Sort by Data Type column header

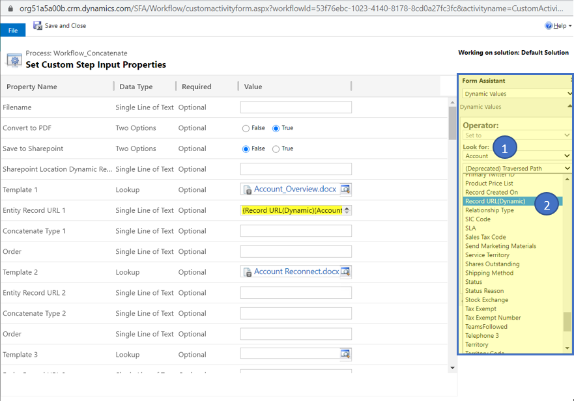136,87
